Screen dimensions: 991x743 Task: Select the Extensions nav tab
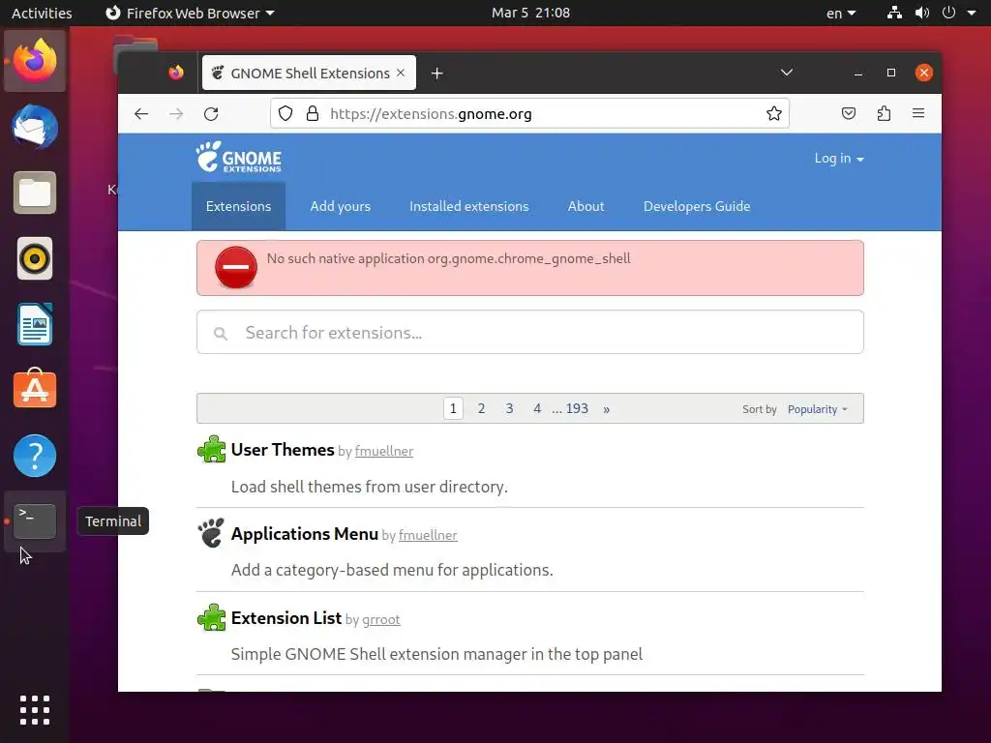pos(238,207)
